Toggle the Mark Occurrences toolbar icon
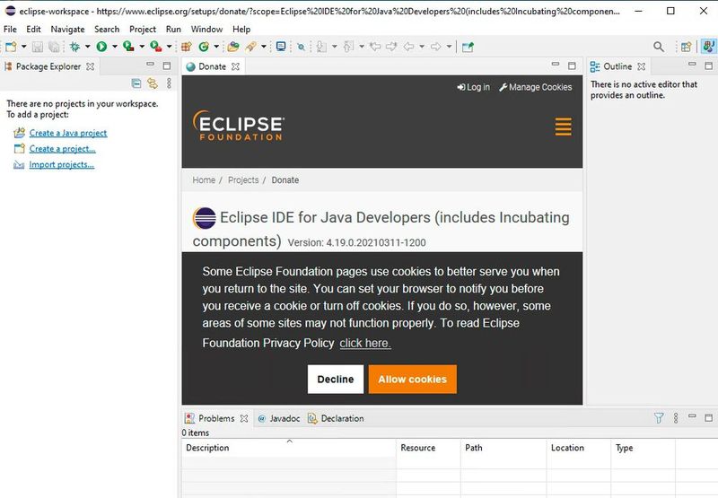This screenshot has width=718, height=498. tap(301, 47)
